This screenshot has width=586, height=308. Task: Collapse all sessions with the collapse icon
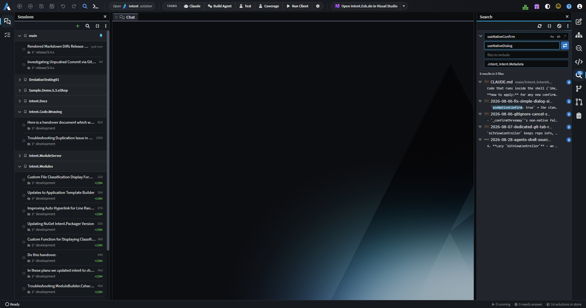pos(97,26)
